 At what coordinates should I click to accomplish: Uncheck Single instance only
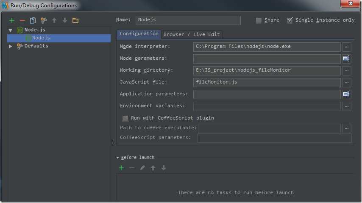pos(290,20)
